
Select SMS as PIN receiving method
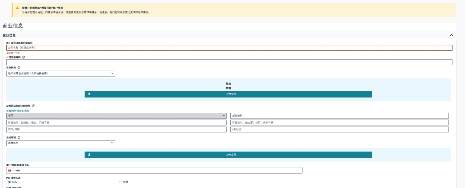point(9,182)
